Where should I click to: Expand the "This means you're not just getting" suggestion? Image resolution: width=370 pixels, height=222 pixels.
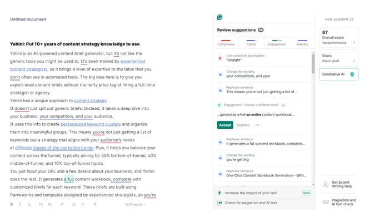pyautogui.click(x=262, y=90)
